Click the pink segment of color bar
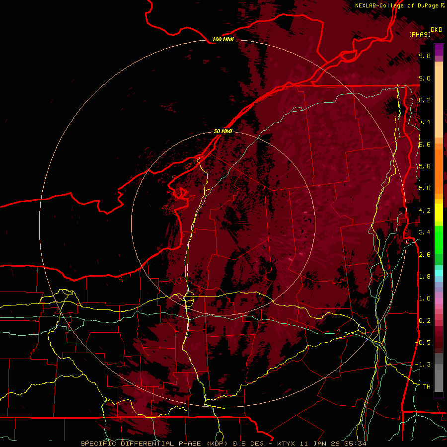 439,301
